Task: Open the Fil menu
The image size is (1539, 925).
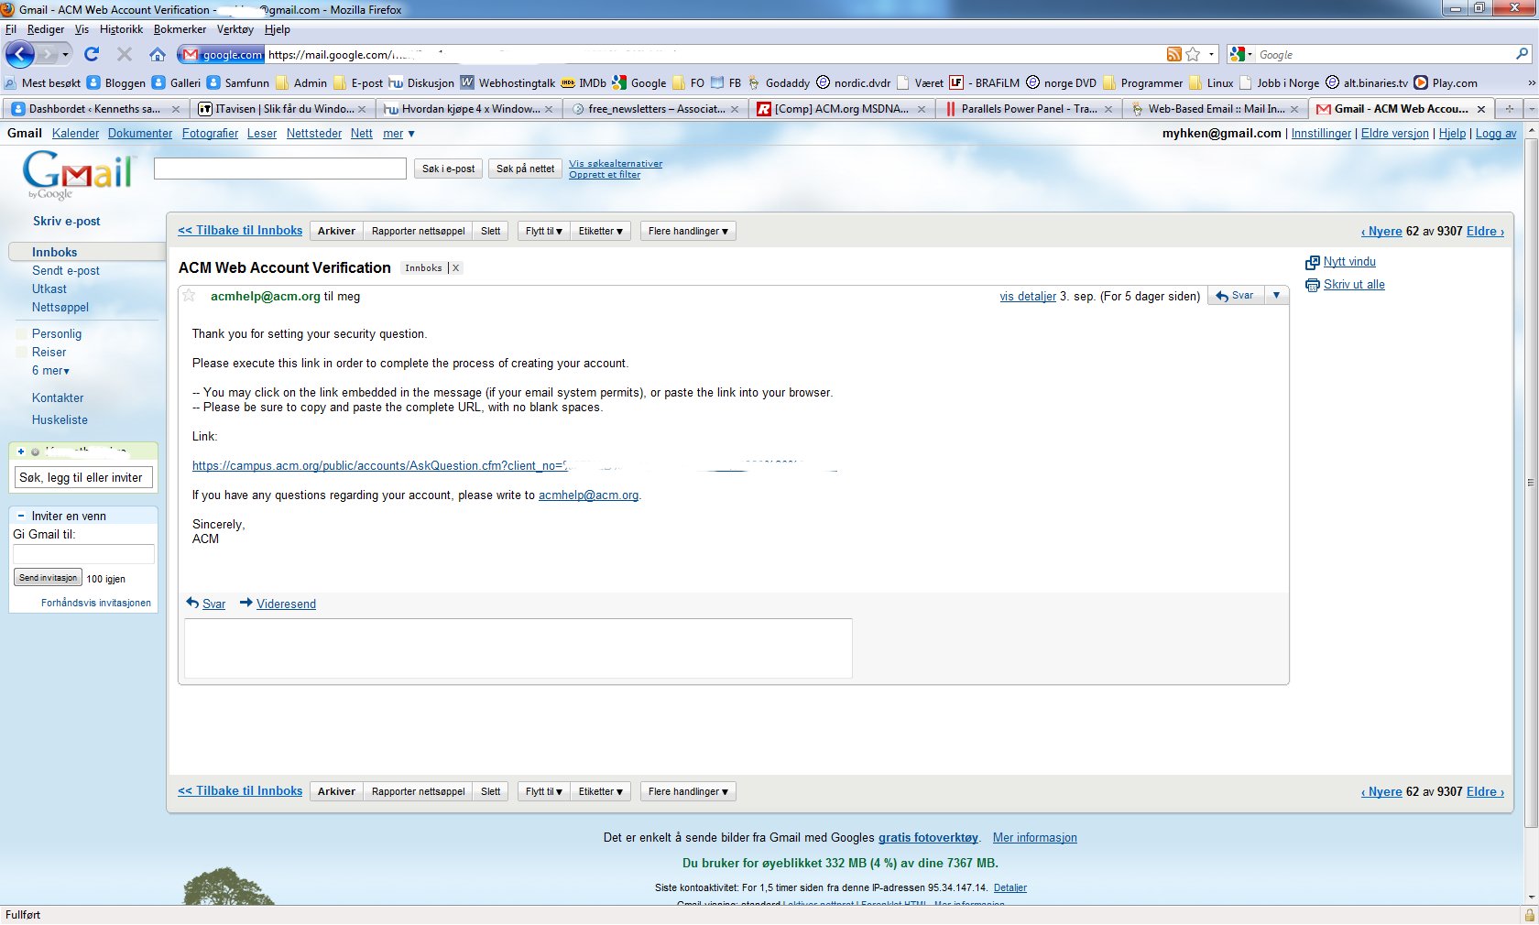Action: tap(11, 29)
